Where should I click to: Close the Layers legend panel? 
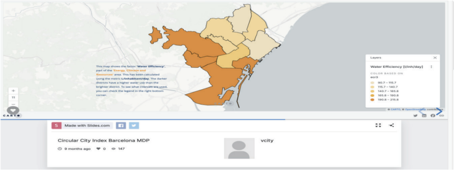pyautogui.click(x=435, y=58)
